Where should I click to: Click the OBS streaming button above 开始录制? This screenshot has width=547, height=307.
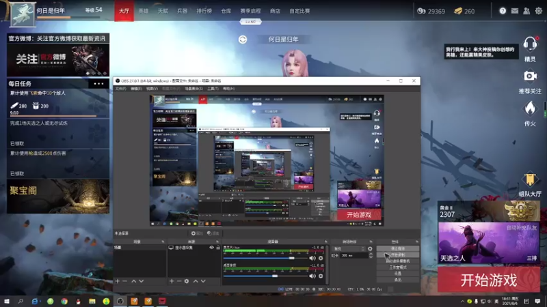(398, 248)
